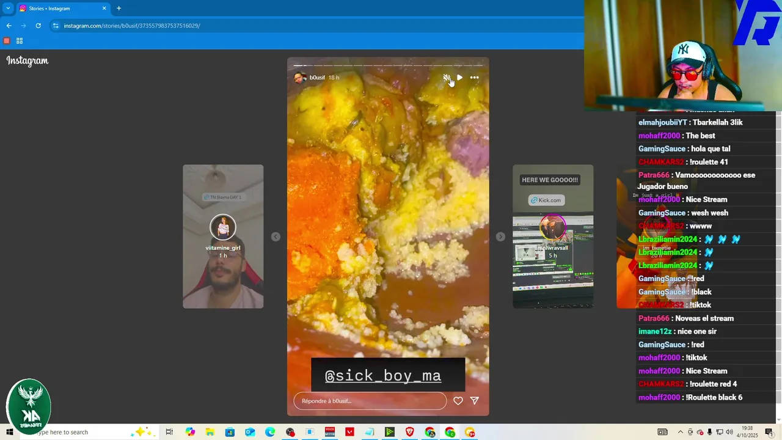Image resolution: width=782 pixels, height=440 pixels.
Task: Open the Brave browser taskbar icon
Action: [x=410, y=432]
